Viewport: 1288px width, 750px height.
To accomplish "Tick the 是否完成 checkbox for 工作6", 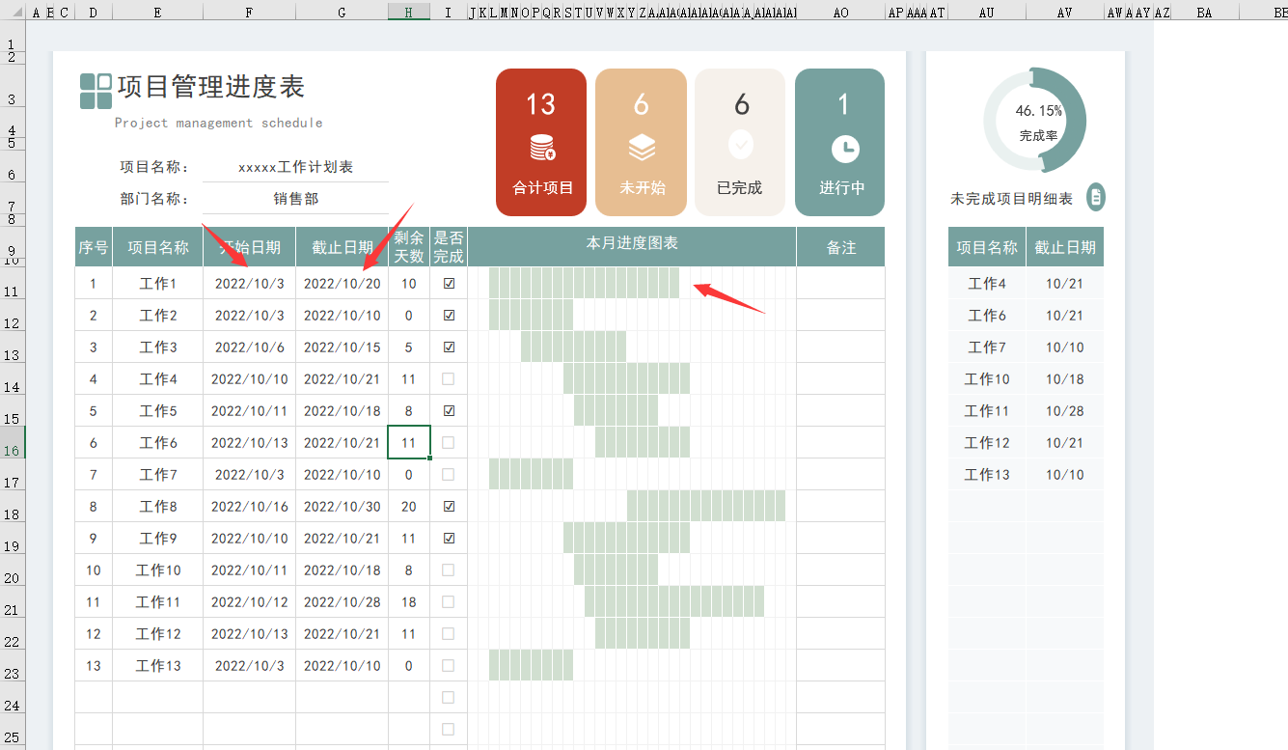I will click(x=449, y=443).
